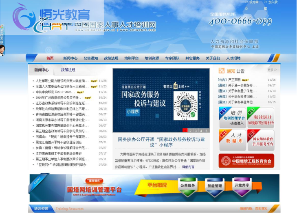Image resolution: width=297 pixels, height=220 pixels.
Task: Click 详细内容 link under article summary
Action: coord(188,167)
